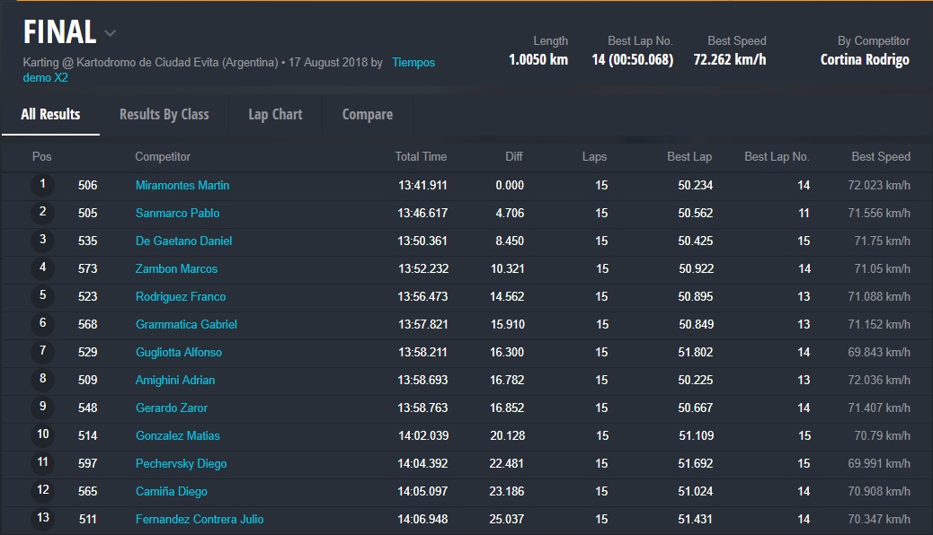Screen dimensions: 933x535
Task: Click the Best Speed column header
Action: pyautogui.click(x=880, y=156)
